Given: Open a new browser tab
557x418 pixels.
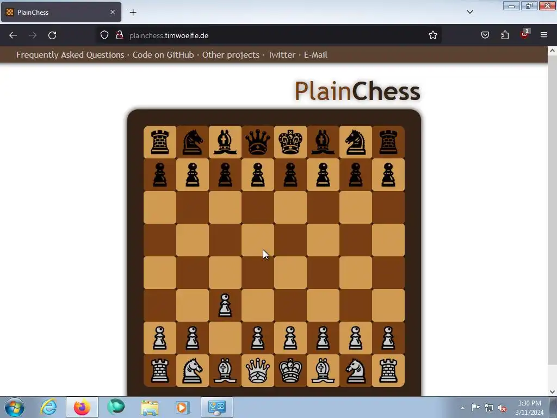Looking at the screenshot, I should (x=133, y=13).
